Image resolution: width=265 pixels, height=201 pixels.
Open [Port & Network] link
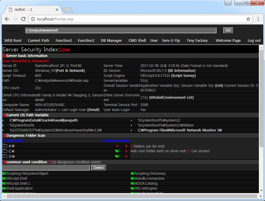[70, 70]
